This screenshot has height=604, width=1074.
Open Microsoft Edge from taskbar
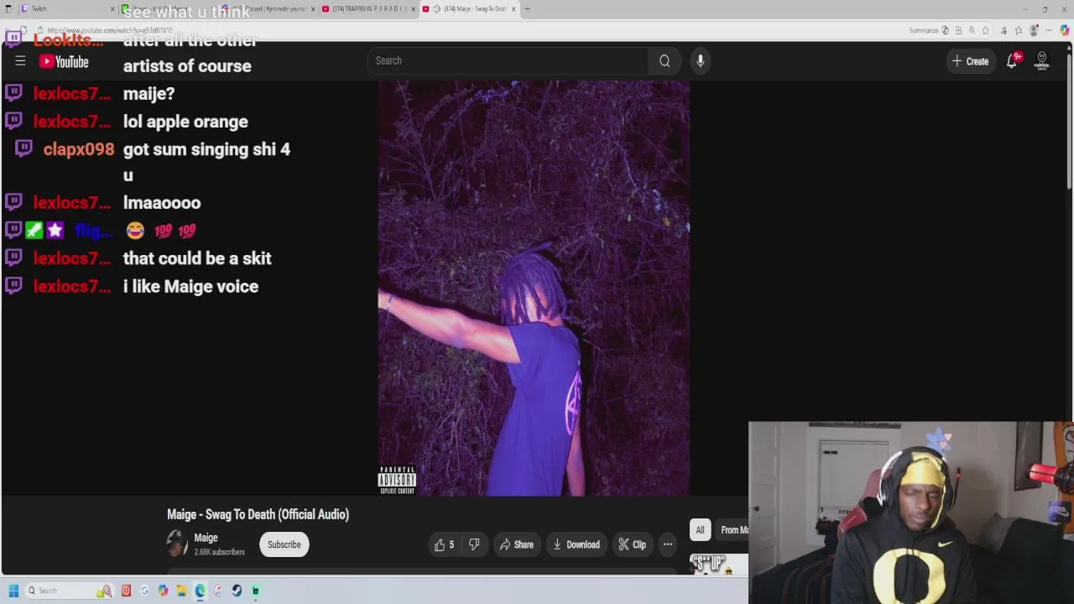coord(200,591)
